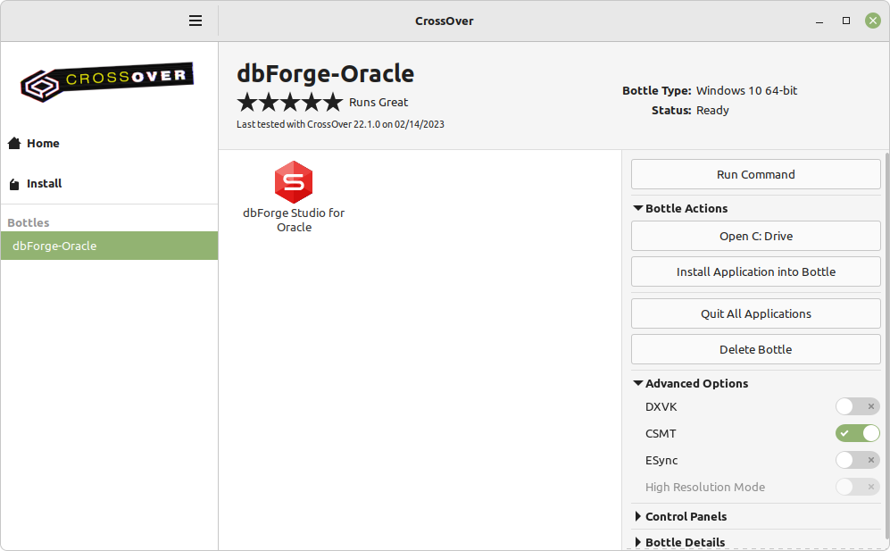Click Install Application into Bottle
890x551 pixels.
coord(755,271)
